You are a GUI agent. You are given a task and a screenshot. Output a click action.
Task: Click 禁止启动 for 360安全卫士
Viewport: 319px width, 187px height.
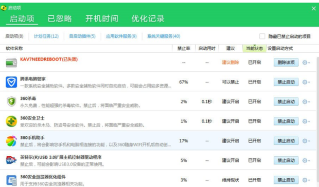click(x=286, y=121)
